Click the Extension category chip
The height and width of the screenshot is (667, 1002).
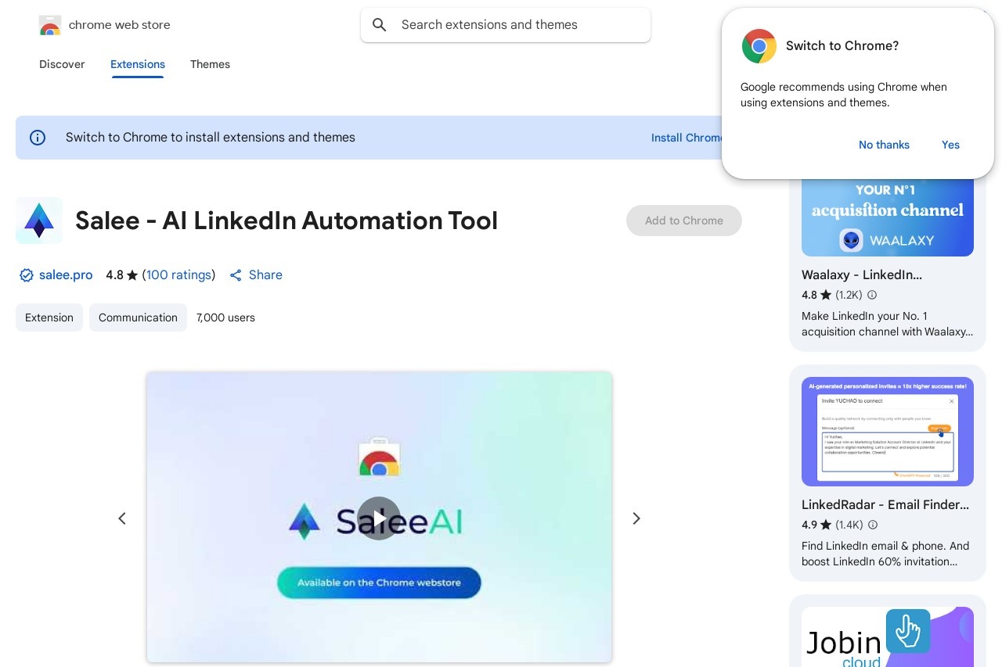pos(49,317)
